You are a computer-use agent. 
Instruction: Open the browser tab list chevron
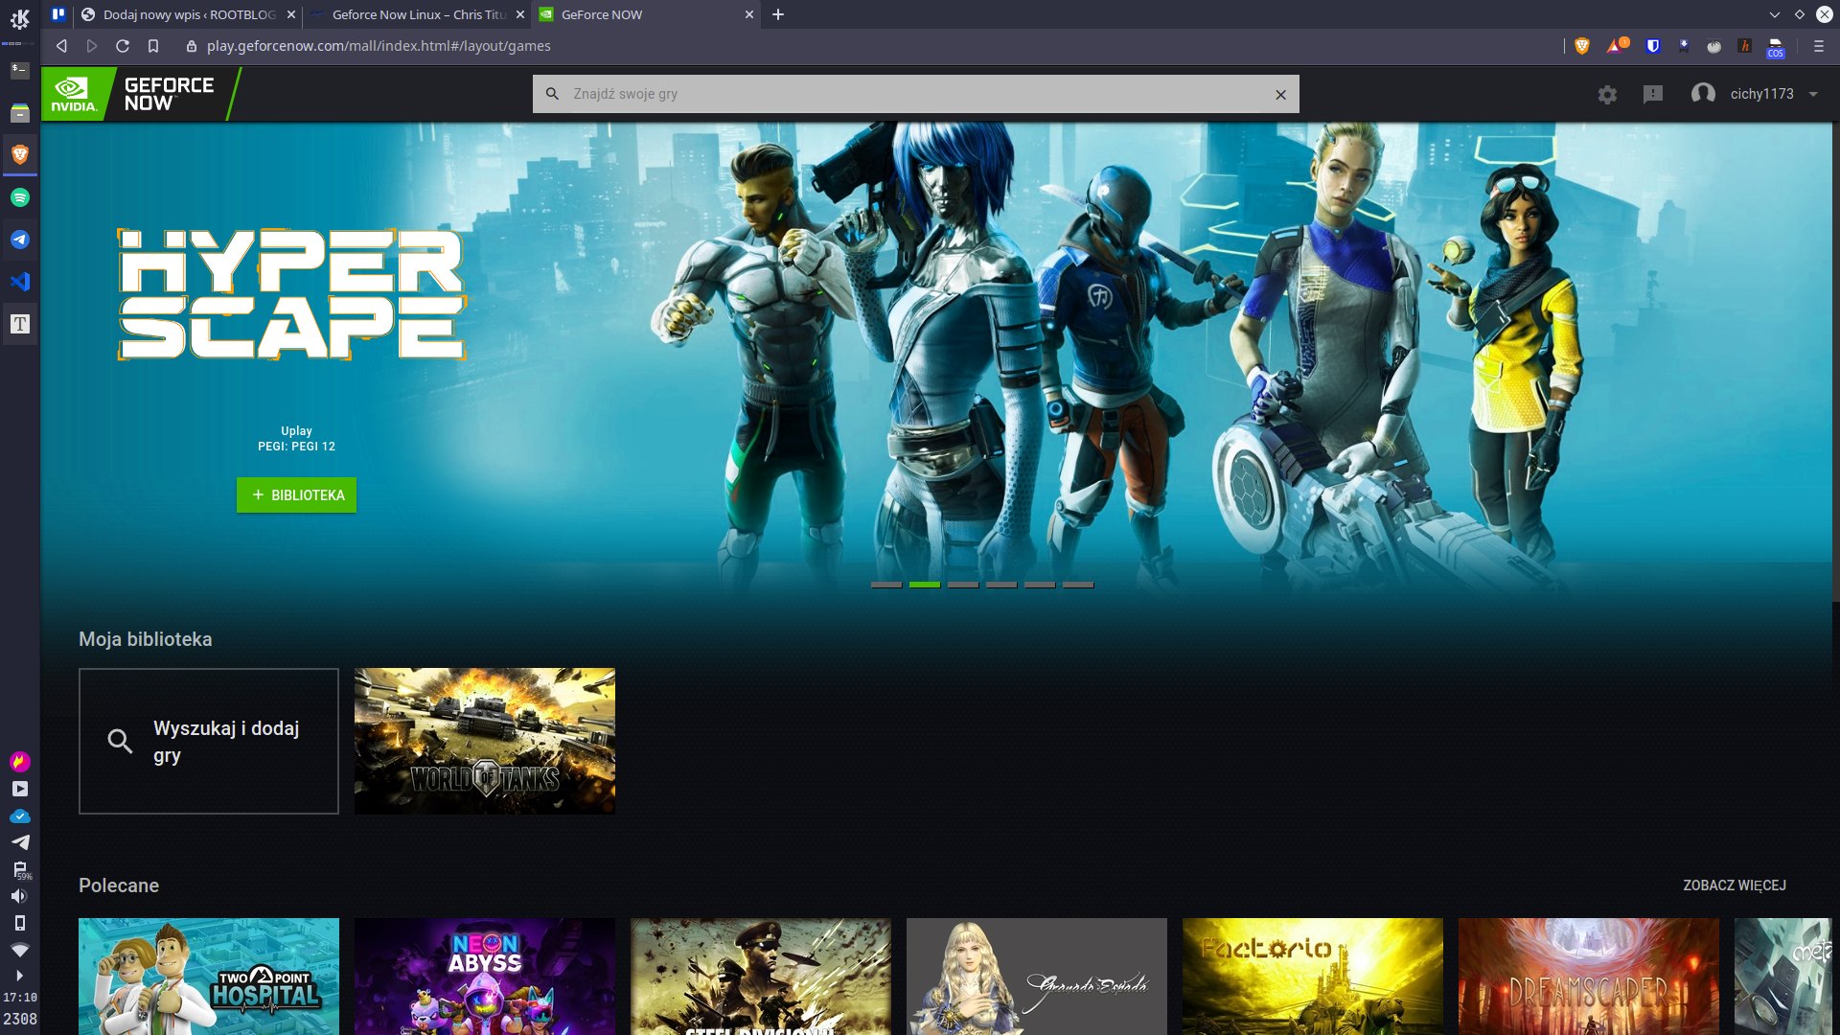(1774, 14)
